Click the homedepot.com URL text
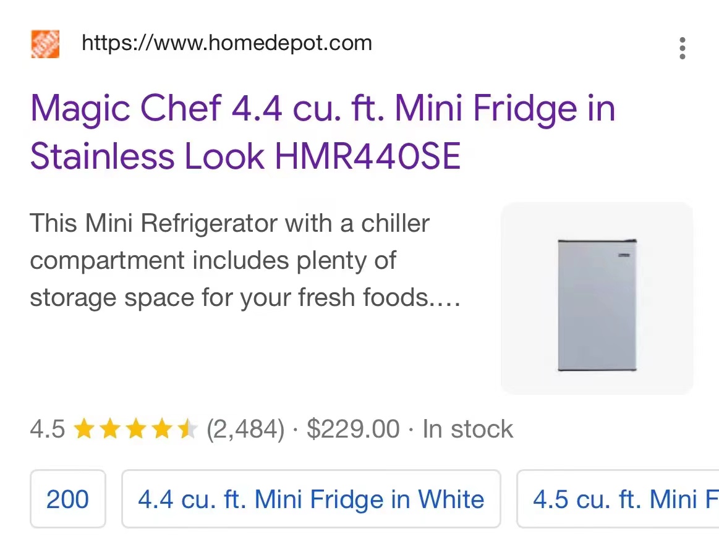 227,43
